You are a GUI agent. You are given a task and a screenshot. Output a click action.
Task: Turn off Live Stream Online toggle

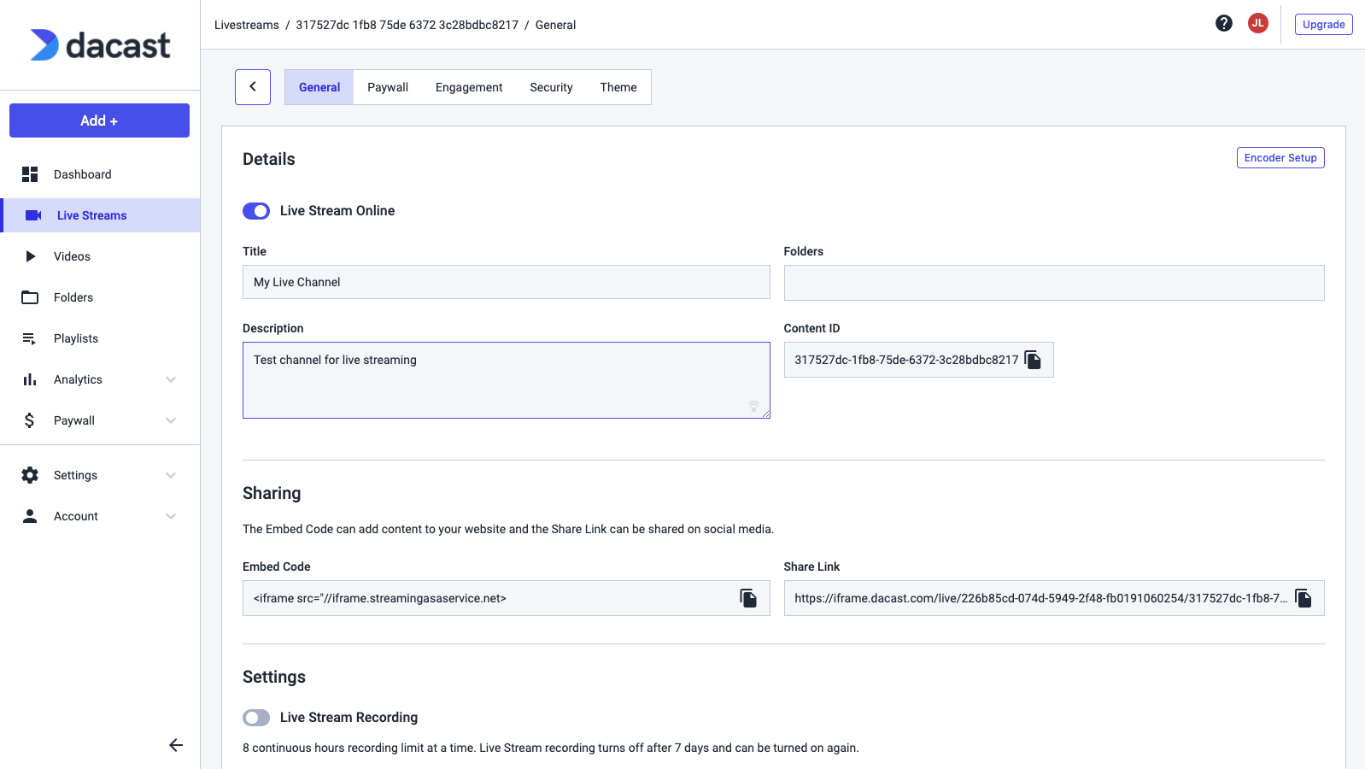pyautogui.click(x=256, y=211)
